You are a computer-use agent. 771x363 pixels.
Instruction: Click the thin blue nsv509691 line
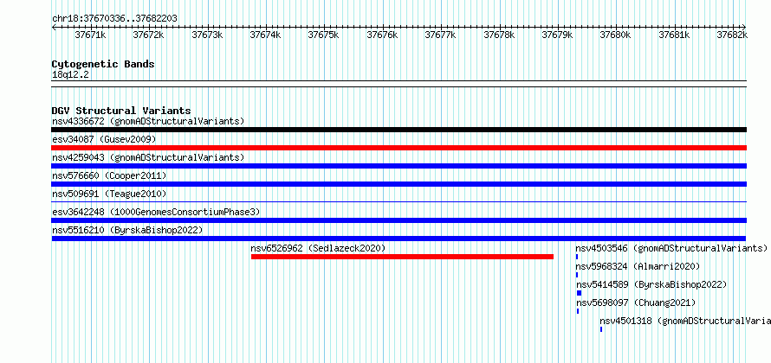point(399,201)
